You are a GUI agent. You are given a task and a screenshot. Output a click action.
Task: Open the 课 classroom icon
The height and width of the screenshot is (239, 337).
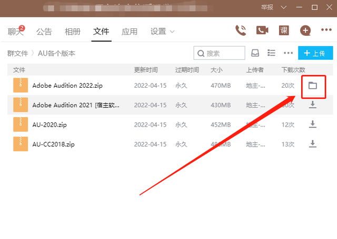284,30
